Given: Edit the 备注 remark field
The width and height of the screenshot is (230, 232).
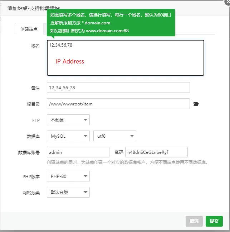Looking at the screenshot, I should tap(118, 87).
